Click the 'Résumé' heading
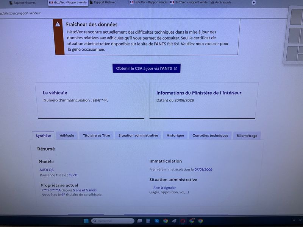This screenshot has height=227, width=303. pyautogui.click(x=46, y=149)
